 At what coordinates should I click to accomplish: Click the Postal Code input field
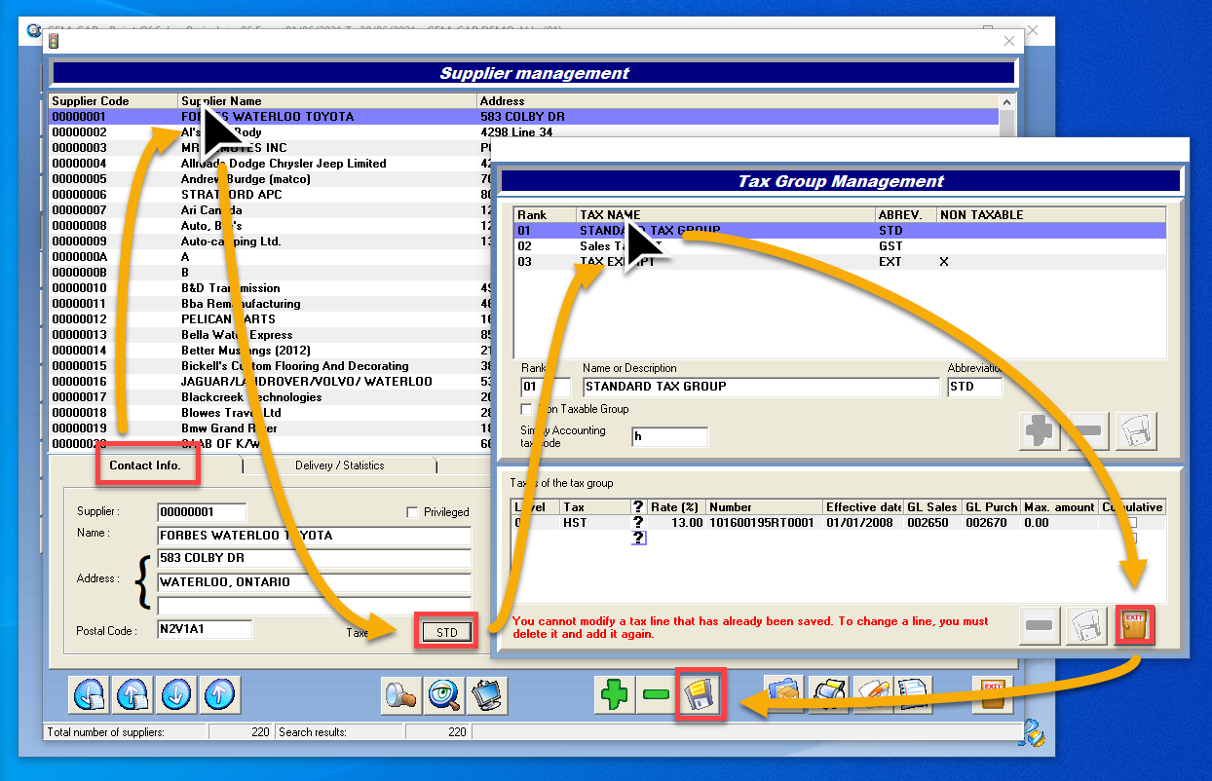[x=205, y=630]
